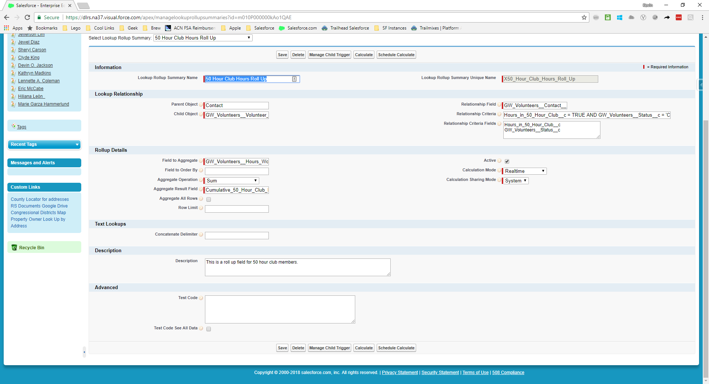Open the Recycle Bin

[x=32, y=247]
